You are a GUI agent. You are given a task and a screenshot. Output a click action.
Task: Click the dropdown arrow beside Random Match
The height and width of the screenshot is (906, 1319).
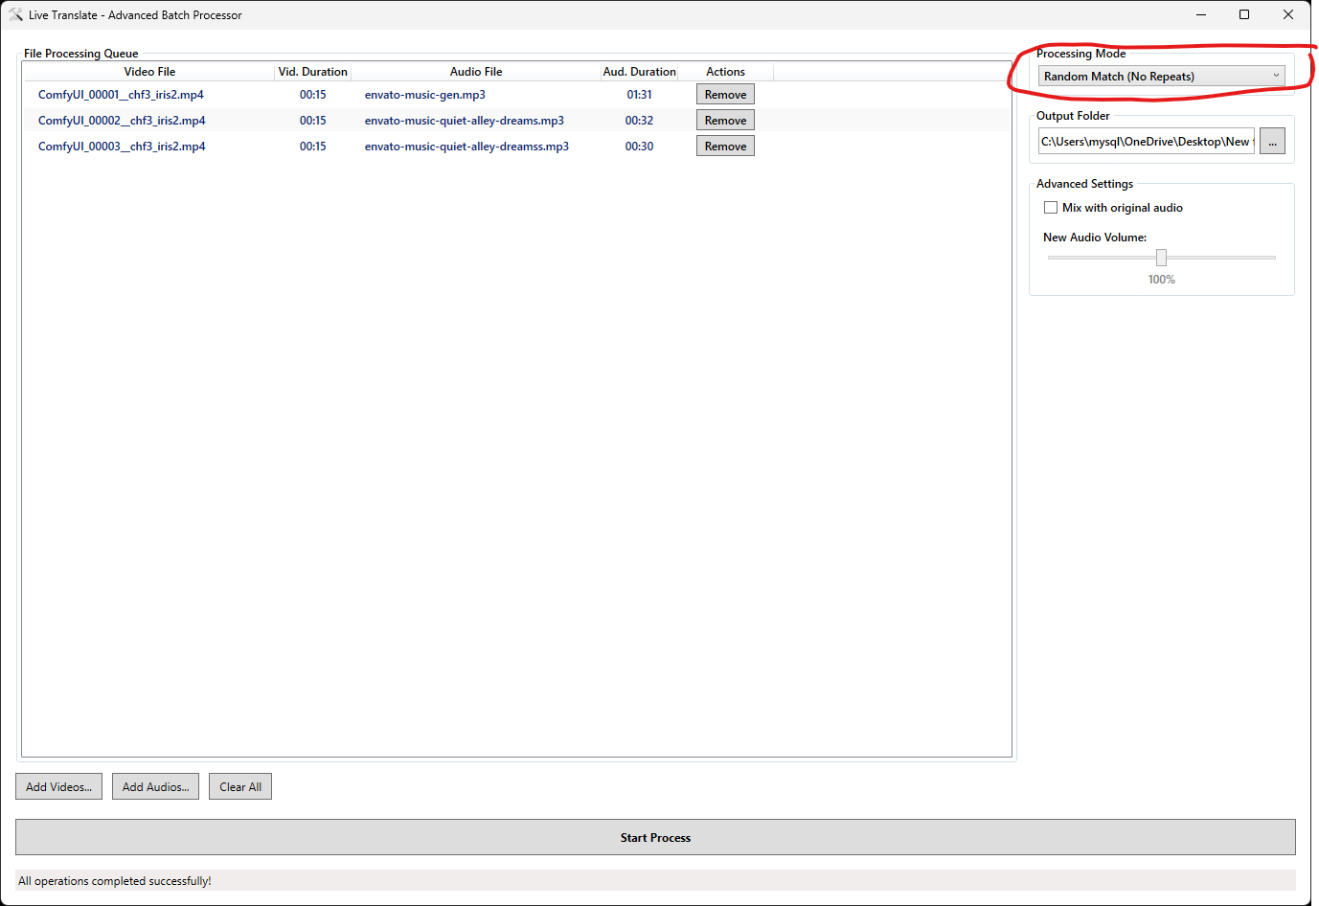(x=1275, y=77)
